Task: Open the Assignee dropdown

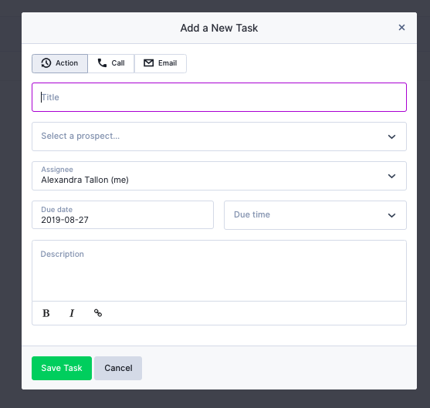Action: [219, 176]
